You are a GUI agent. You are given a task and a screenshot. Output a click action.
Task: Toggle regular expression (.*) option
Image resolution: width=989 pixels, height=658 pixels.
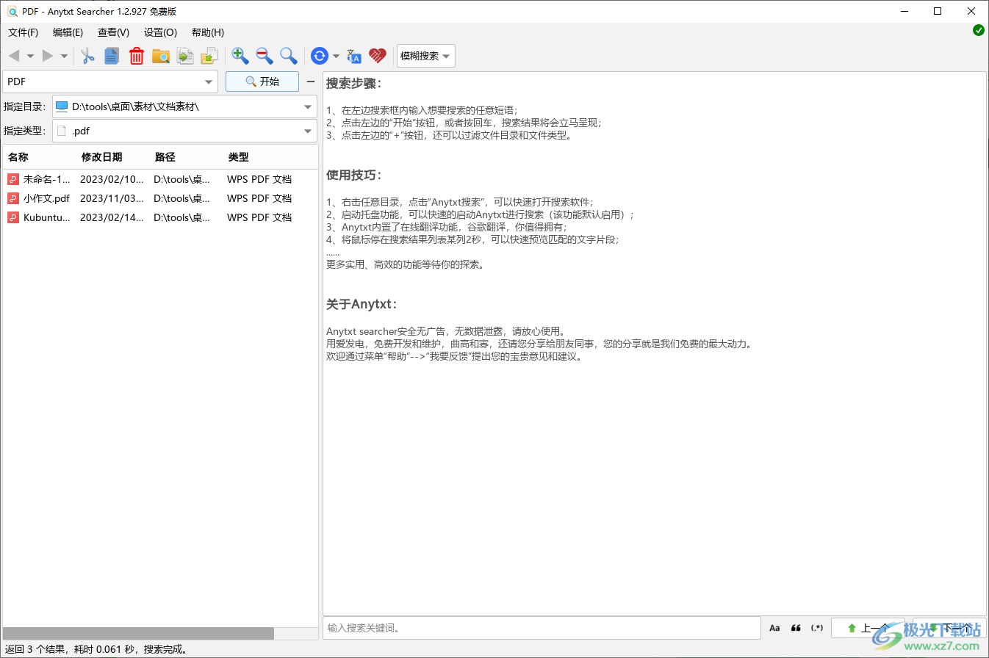(817, 628)
